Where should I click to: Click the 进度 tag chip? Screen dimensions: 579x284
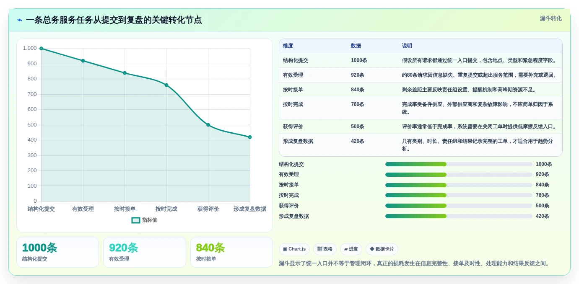(351, 249)
